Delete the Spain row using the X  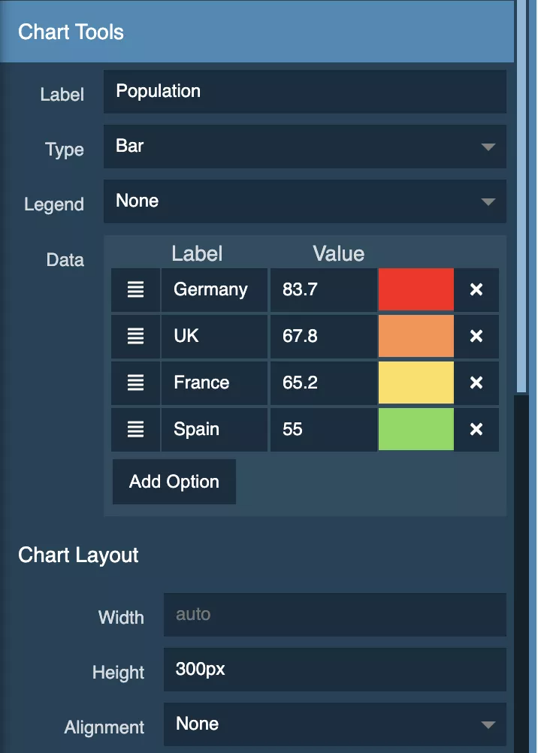coord(477,429)
